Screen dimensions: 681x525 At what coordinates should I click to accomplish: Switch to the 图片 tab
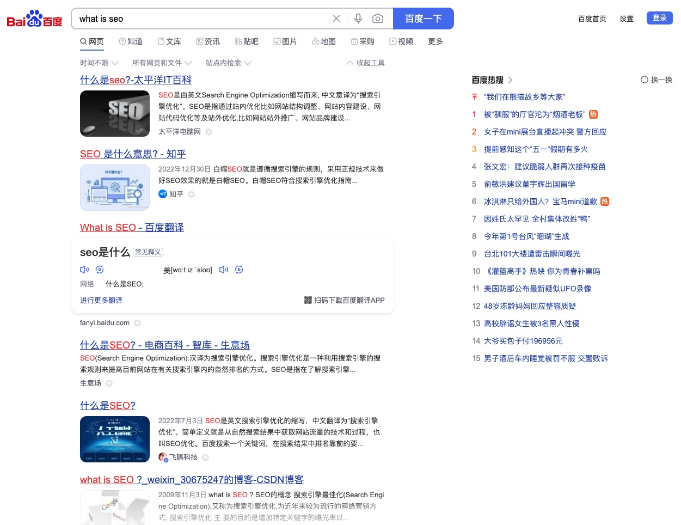click(x=285, y=41)
